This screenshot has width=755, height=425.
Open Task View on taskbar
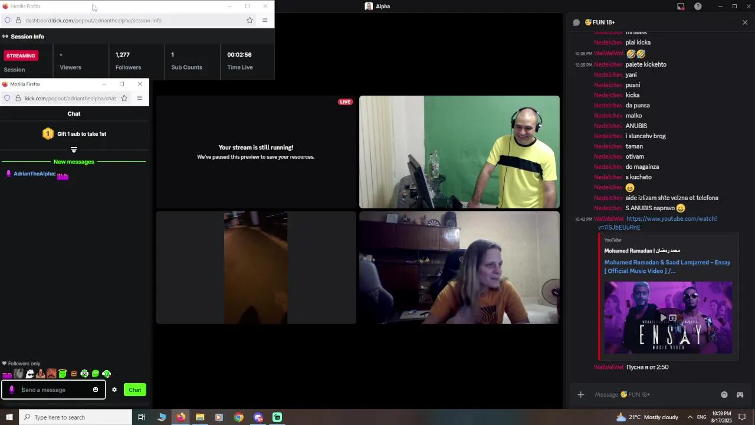[142, 417]
